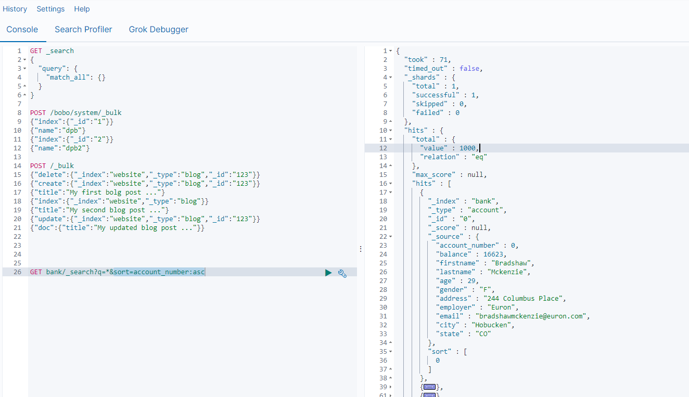689x397 pixels.
Task: Click the "lastname" : "Mckenzie" response line
Action: (483, 272)
